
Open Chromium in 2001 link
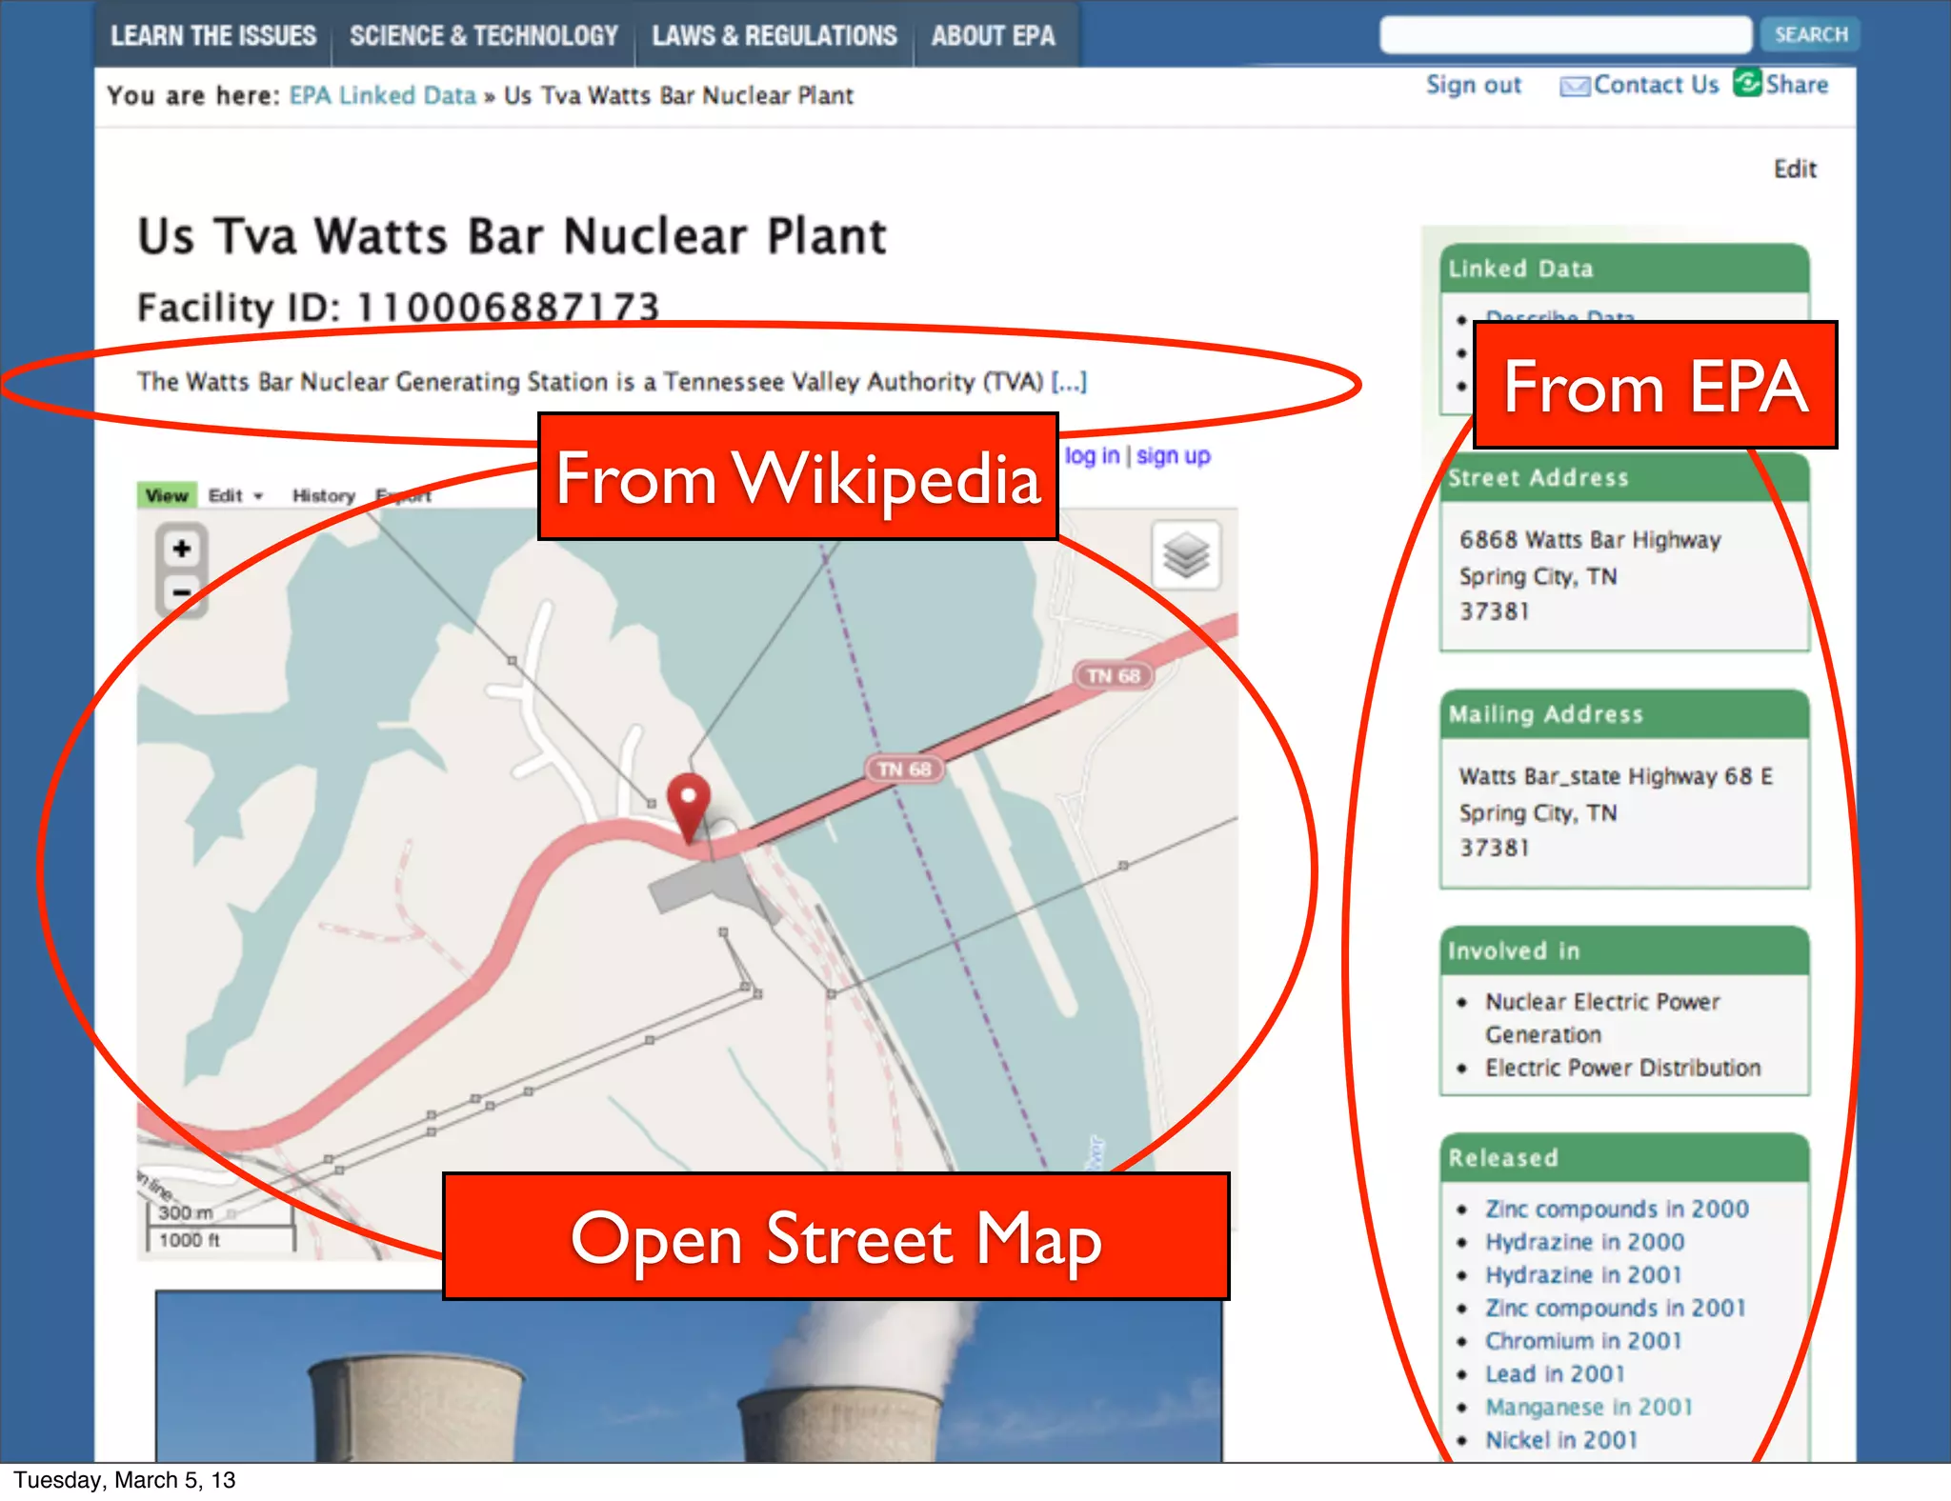[1583, 1341]
